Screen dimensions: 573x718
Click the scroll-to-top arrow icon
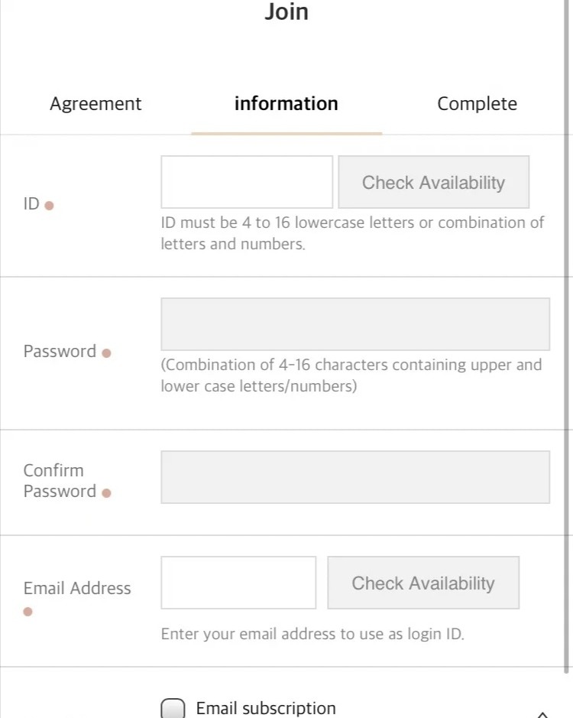click(x=542, y=714)
